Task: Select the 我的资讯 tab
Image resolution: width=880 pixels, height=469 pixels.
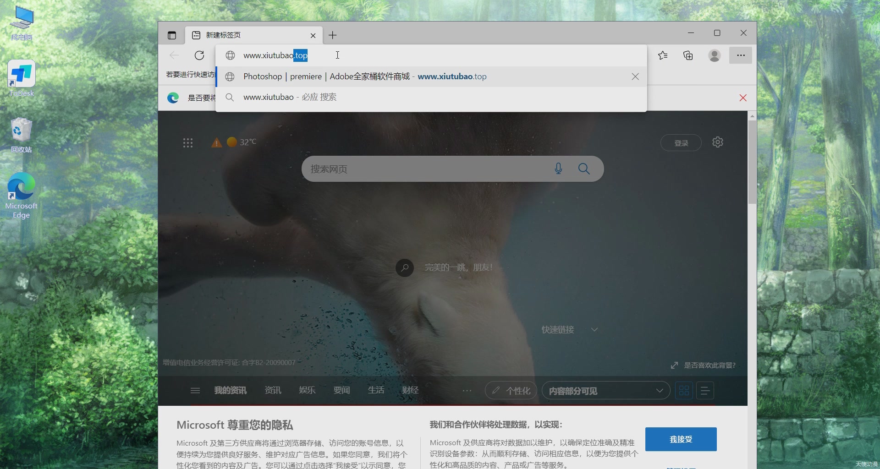Action: (230, 390)
